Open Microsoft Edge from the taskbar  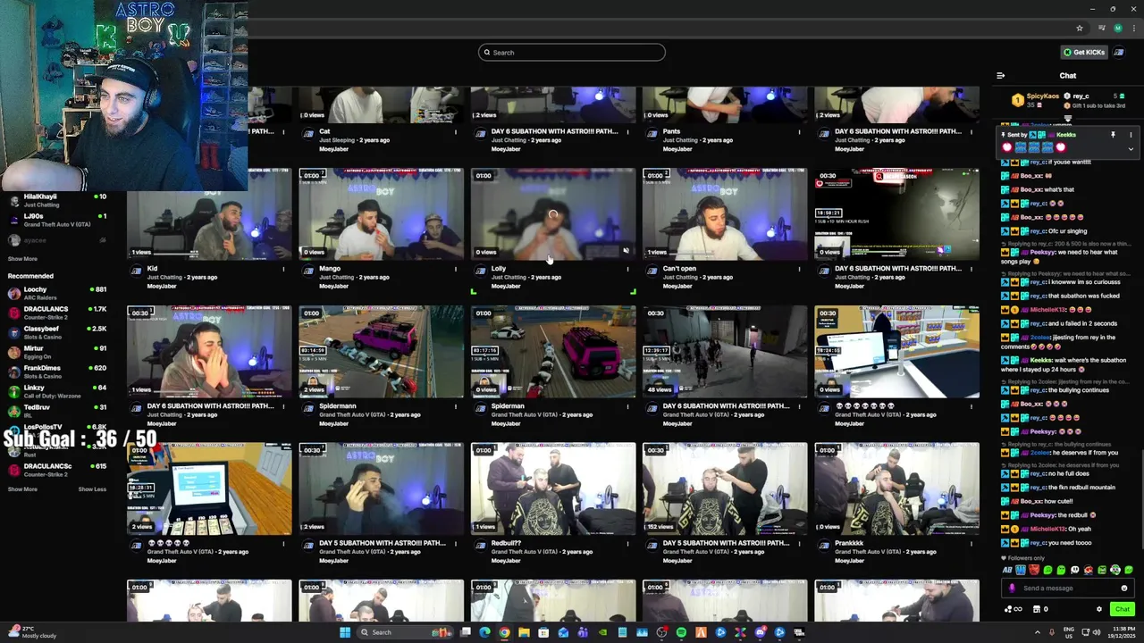tap(484, 632)
